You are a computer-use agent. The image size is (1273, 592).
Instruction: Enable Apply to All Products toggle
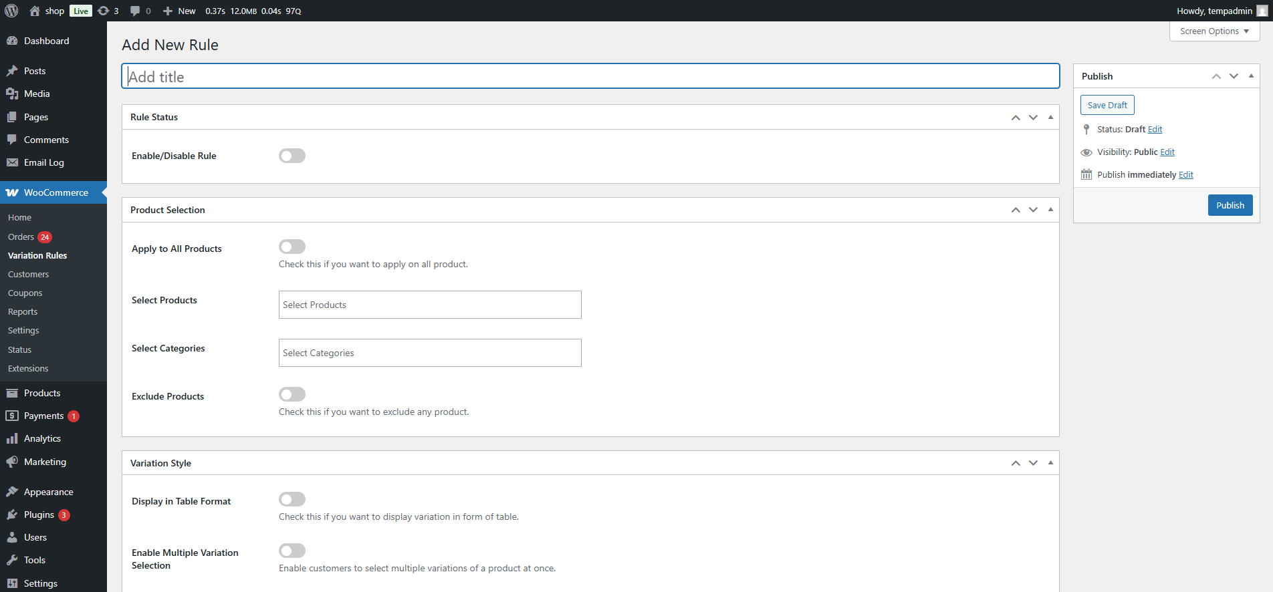click(292, 247)
